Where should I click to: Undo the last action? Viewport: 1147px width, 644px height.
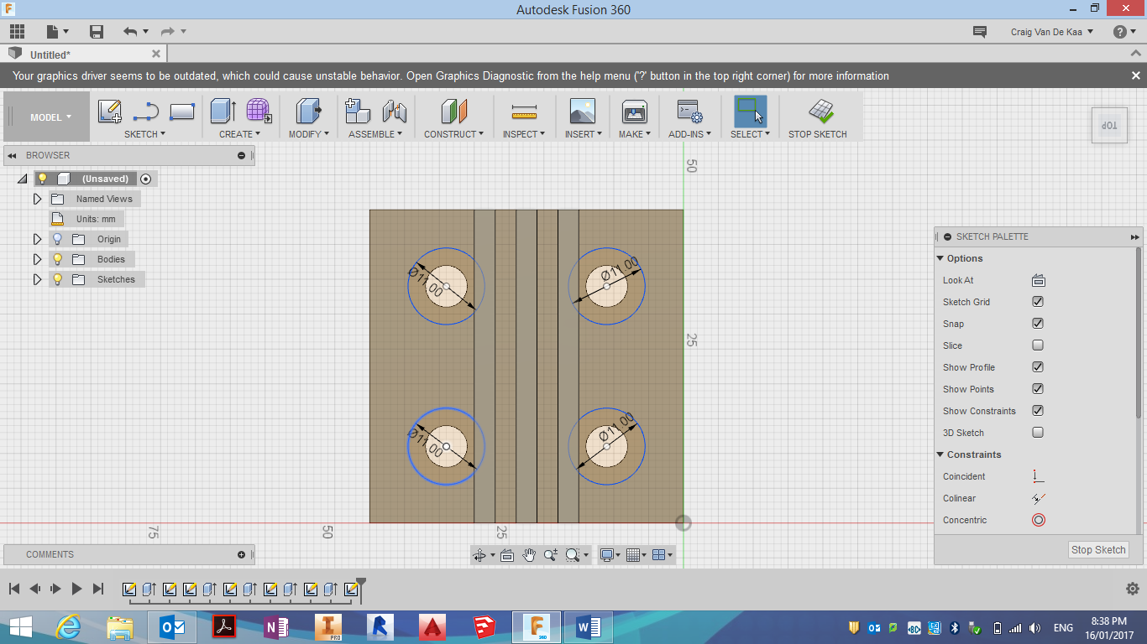[130, 32]
